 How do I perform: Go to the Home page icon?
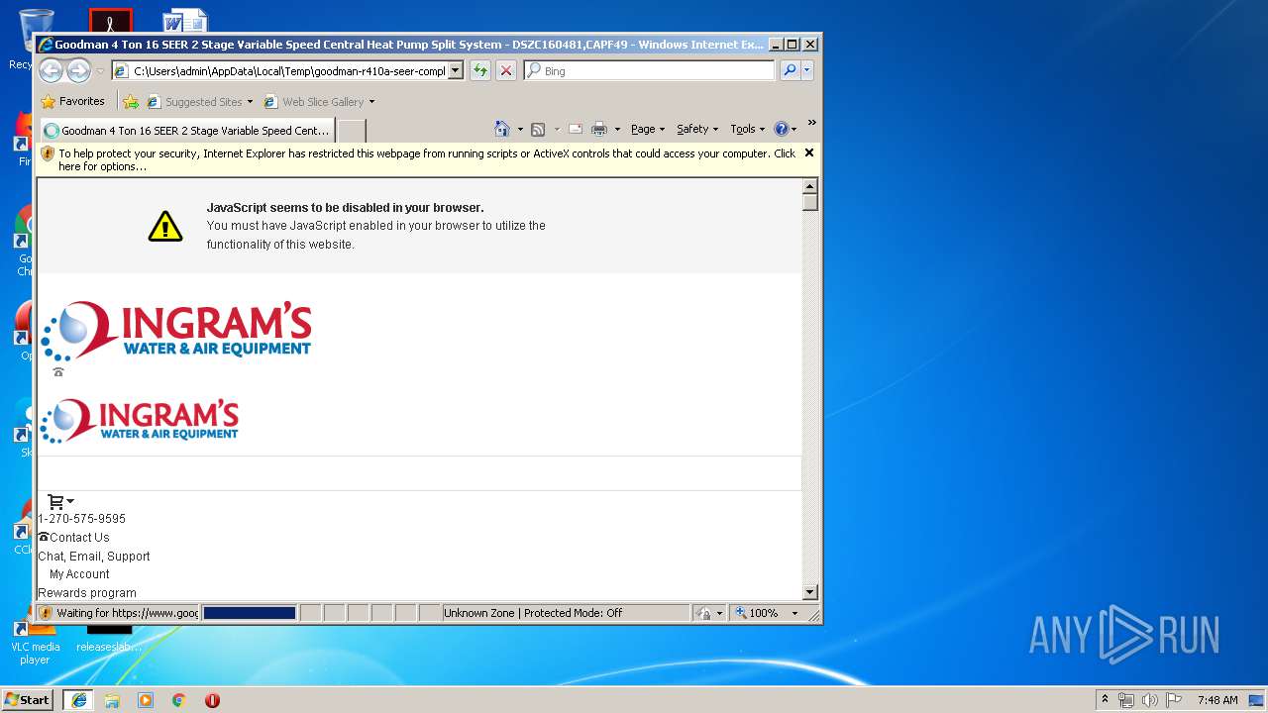[x=502, y=129]
